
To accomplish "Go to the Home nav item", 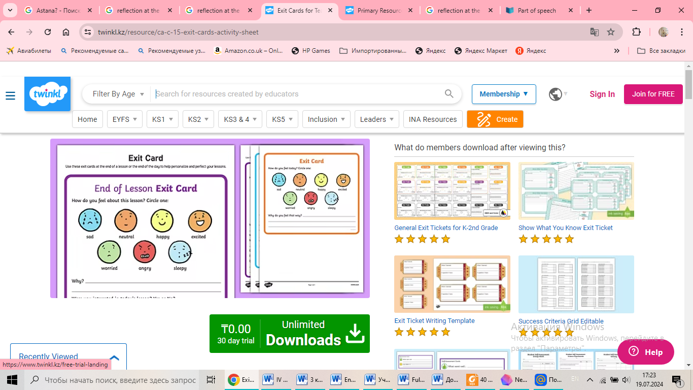I will 87,119.
